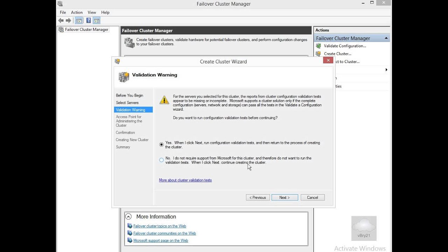This screenshot has width=448, height=252.
Task: Click the Create Cluster action icon
Action: (x=318, y=54)
